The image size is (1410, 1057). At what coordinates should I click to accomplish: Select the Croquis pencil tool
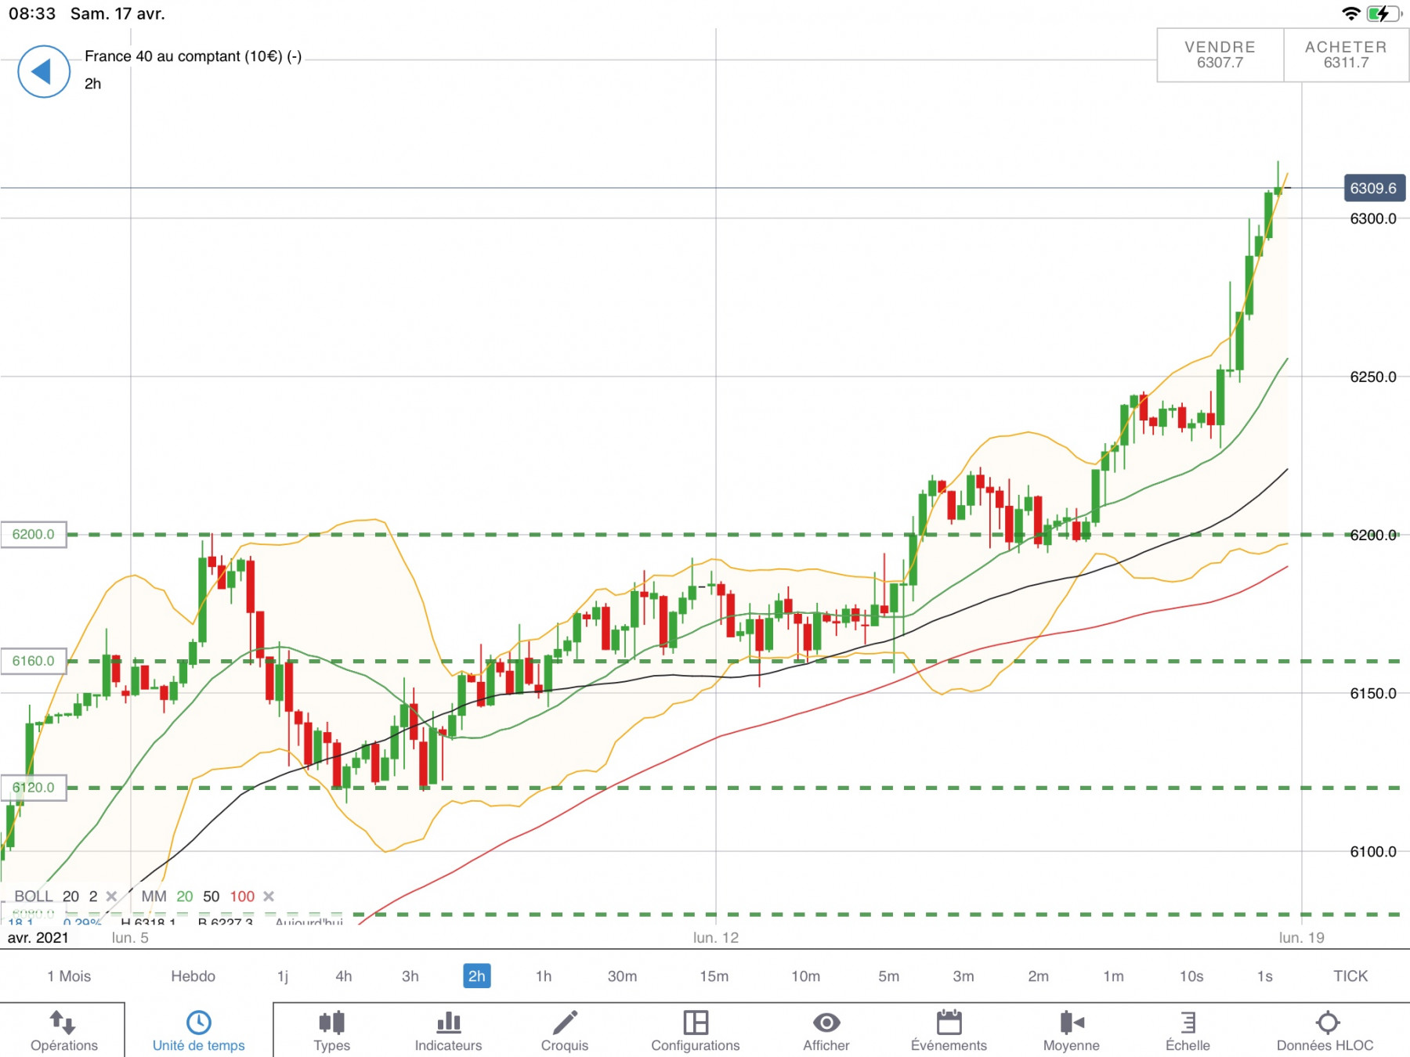click(x=565, y=1022)
